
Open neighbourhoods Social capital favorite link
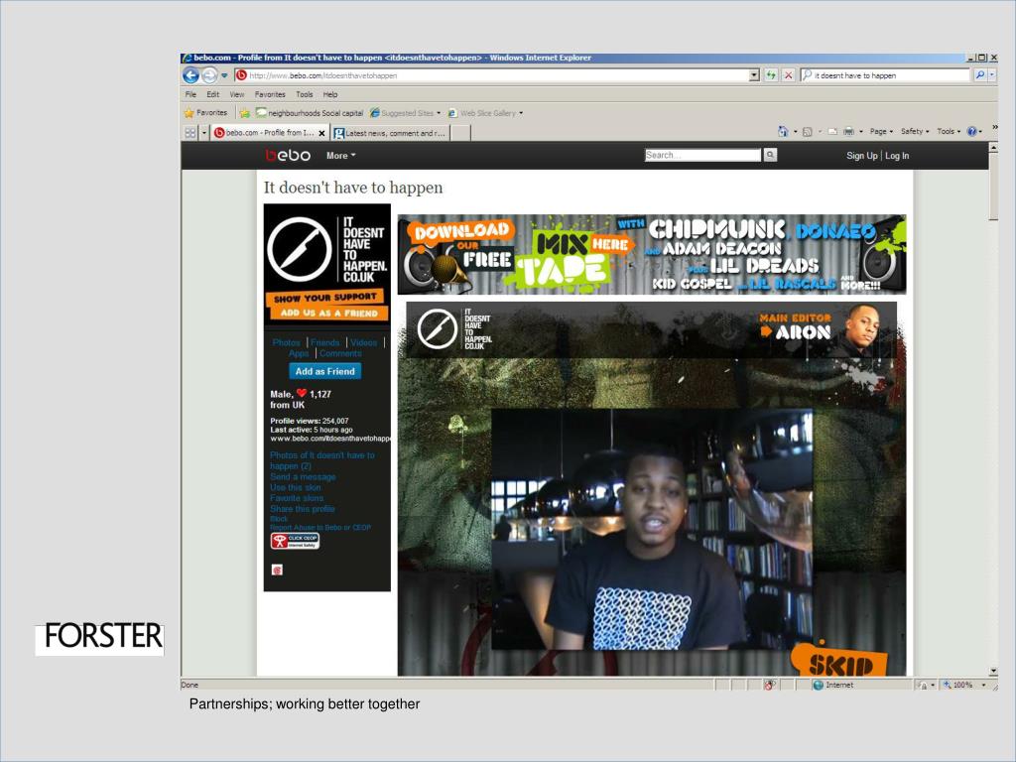[x=310, y=113]
